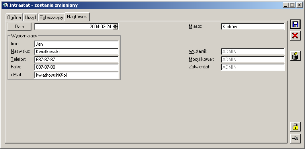Click the Telefon field with 687-87-87

coord(76,59)
